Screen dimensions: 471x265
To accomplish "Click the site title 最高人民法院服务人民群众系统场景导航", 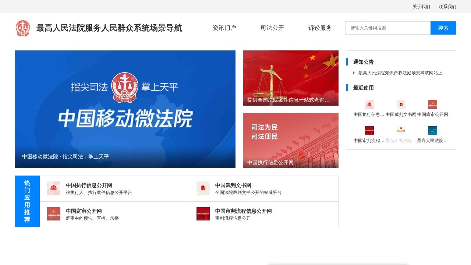I will 109,28.
